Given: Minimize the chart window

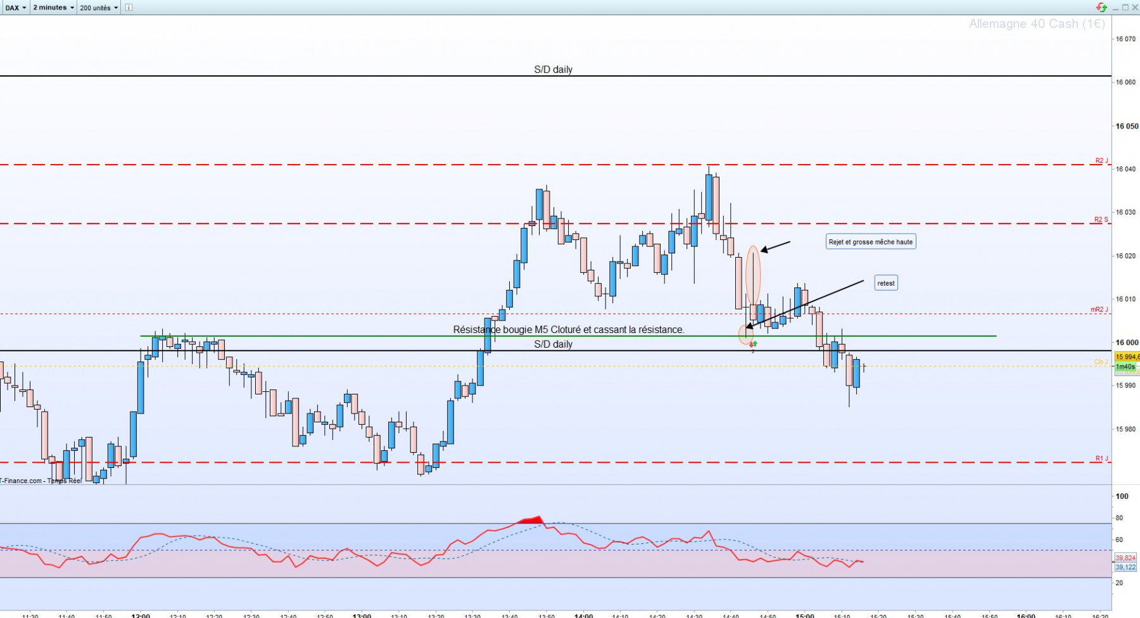Looking at the screenshot, I should coord(1116,8).
